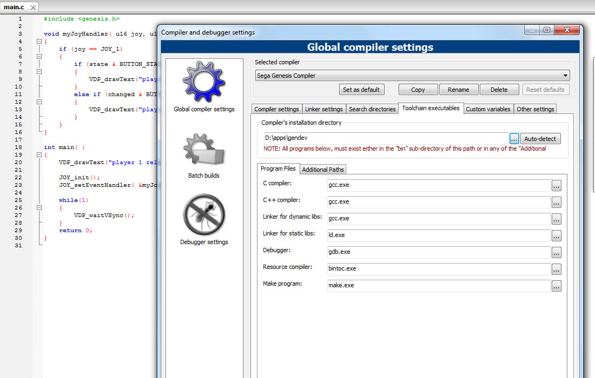This screenshot has width=595, height=378.
Task: Collapse the main function fold at line 19
Action: tap(39, 155)
